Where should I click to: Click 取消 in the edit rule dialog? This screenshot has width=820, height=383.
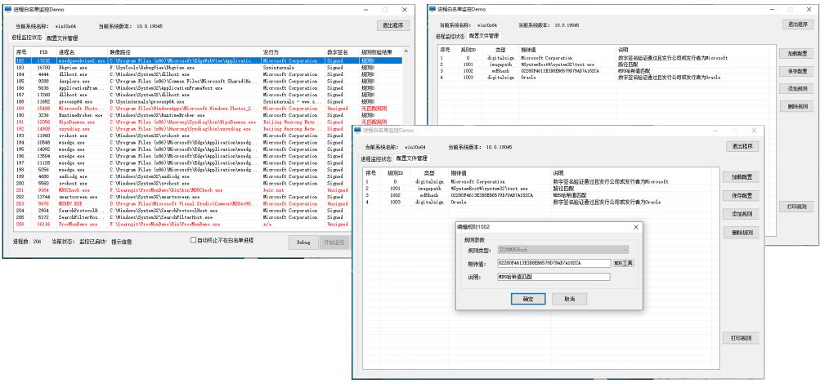569,299
